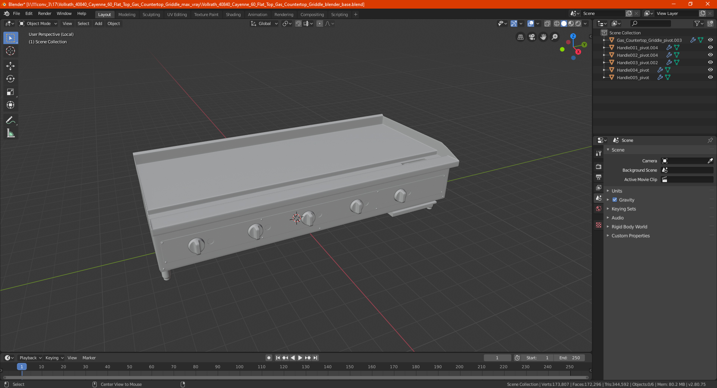
Task: Jump to the timeline start frame
Action: tap(278, 358)
